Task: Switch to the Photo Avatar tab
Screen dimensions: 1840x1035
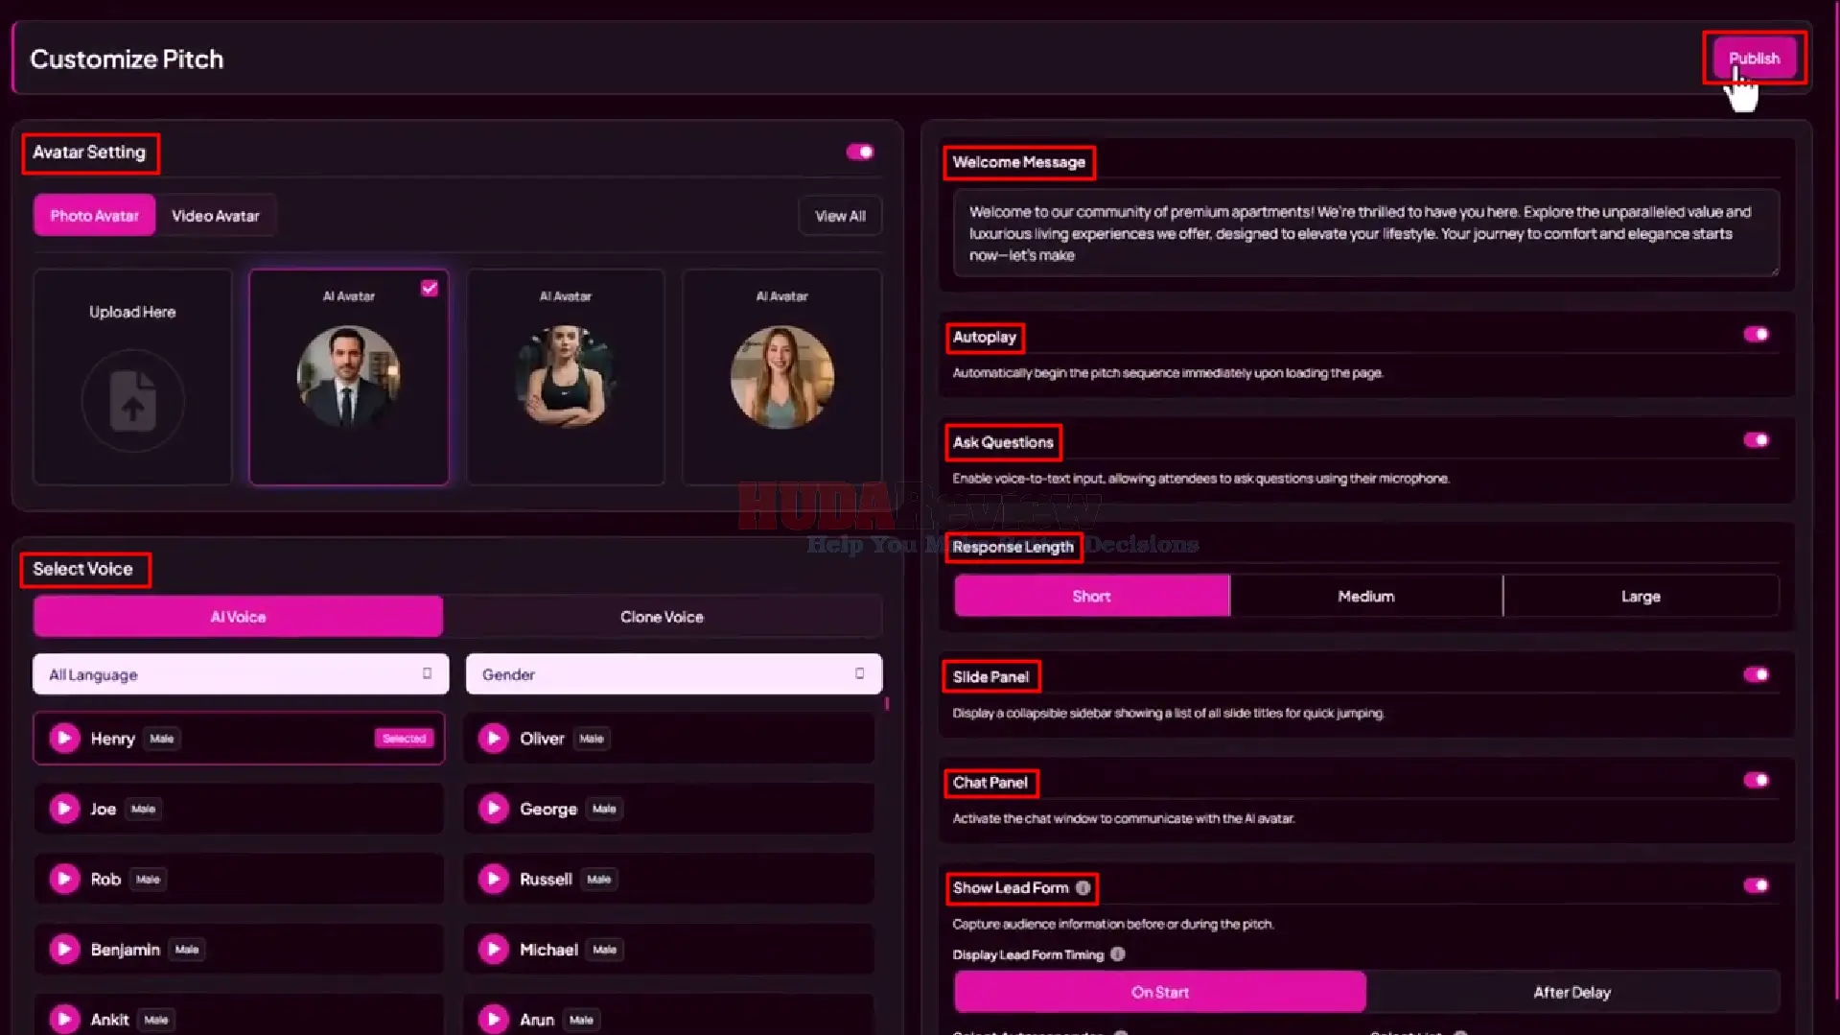Action: 94,216
